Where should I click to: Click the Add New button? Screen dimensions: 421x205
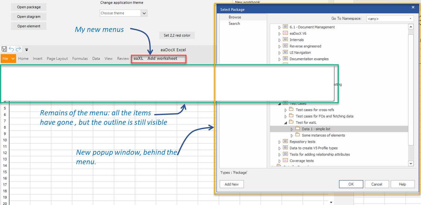coord(232,184)
